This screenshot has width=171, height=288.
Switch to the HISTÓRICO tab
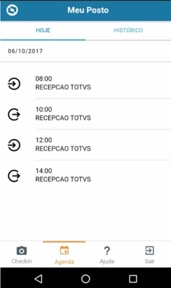click(x=128, y=30)
